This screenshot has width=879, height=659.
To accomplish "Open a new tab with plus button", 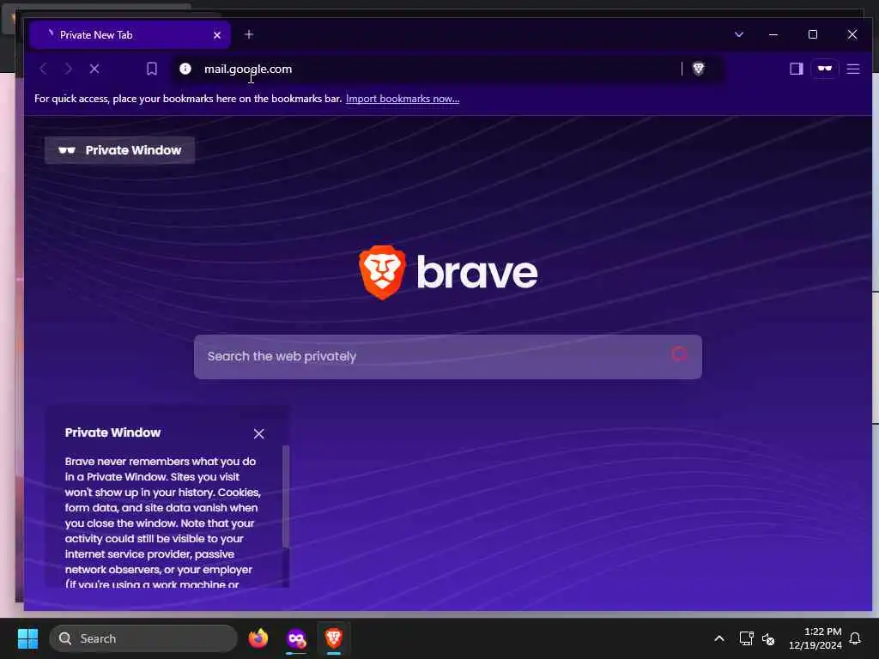I will click(x=249, y=34).
